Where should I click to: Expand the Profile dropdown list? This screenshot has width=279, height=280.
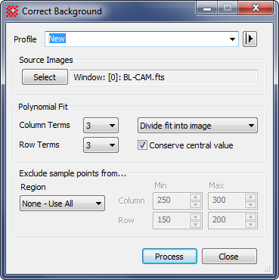click(x=232, y=39)
